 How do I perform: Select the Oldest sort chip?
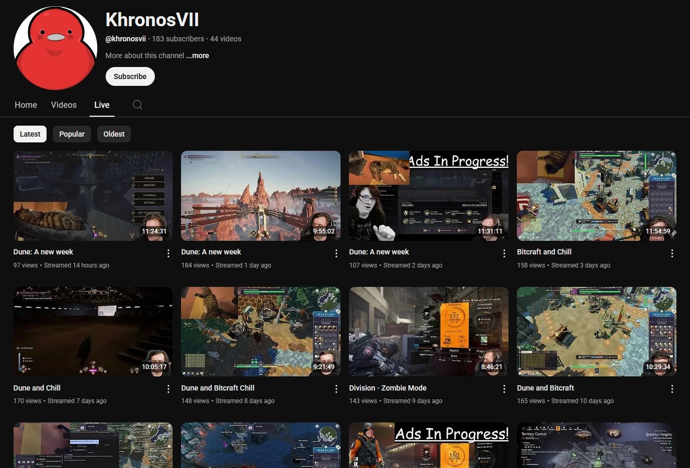[114, 134]
